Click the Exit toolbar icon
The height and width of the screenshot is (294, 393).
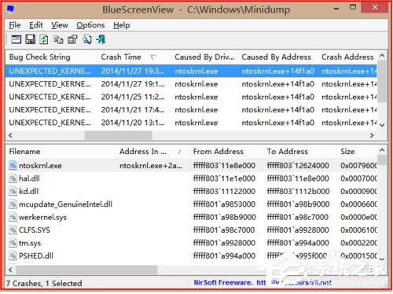(101, 40)
